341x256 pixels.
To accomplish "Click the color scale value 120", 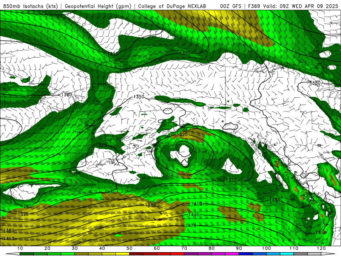I will pos(321,248).
